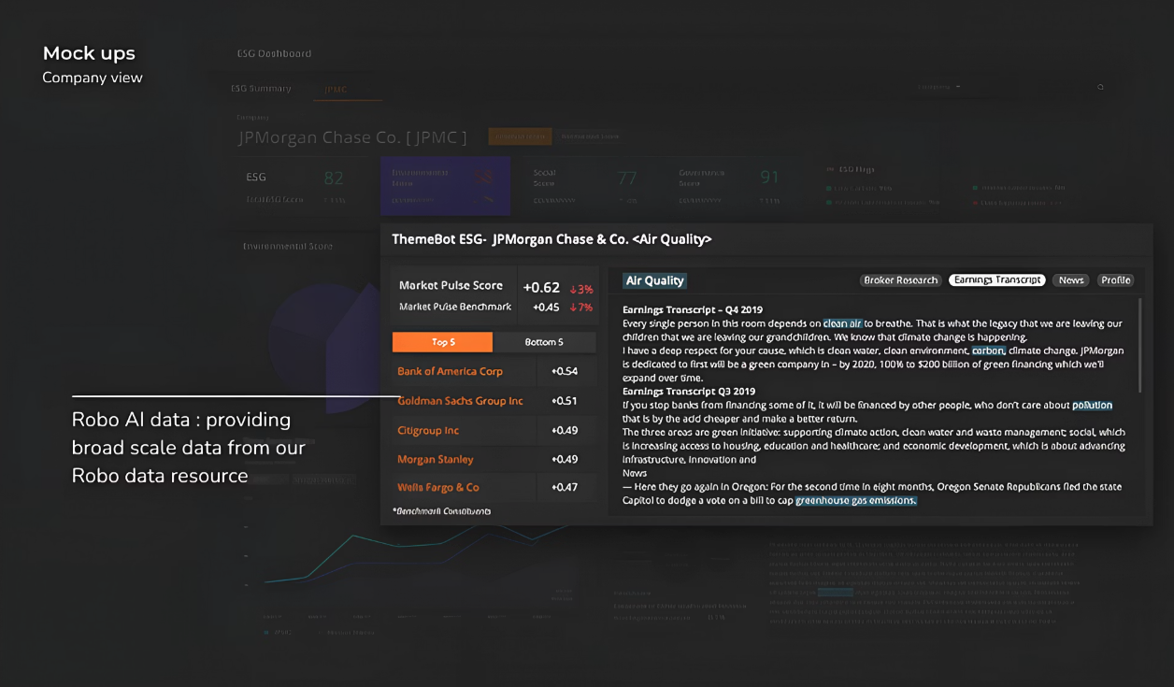This screenshot has width=1174, height=687.
Task: Switch to the News tab
Action: point(1070,280)
